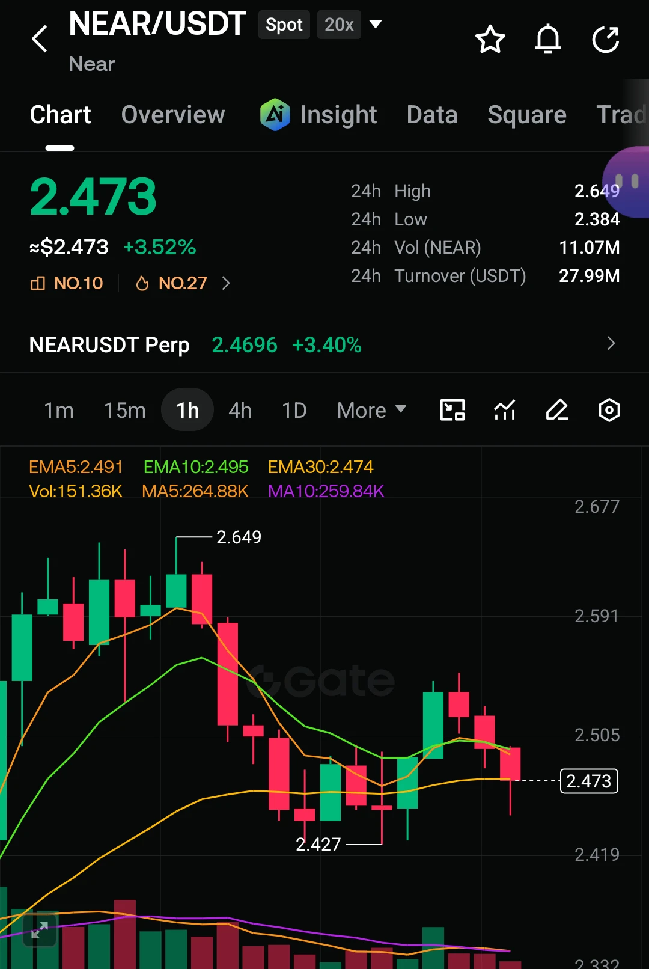
Task: Tap the Perp price 2.4696
Action: coord(245,345)
